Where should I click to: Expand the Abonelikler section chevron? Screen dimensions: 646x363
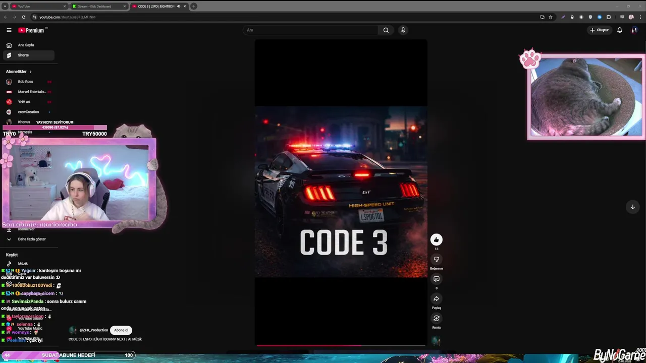click(x=30, y=72)
